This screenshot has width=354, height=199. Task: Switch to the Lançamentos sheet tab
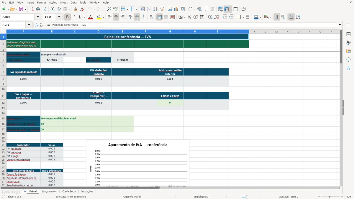(49, 191)
